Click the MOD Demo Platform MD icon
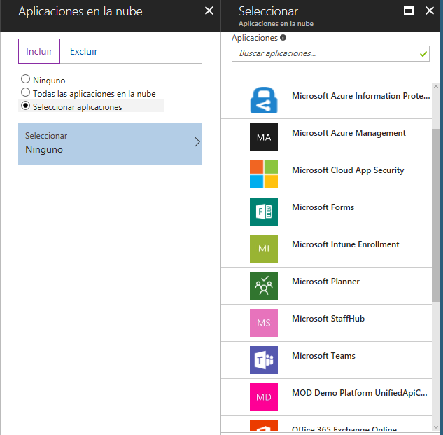Screen dimensions: 443x435 (264, 397)
